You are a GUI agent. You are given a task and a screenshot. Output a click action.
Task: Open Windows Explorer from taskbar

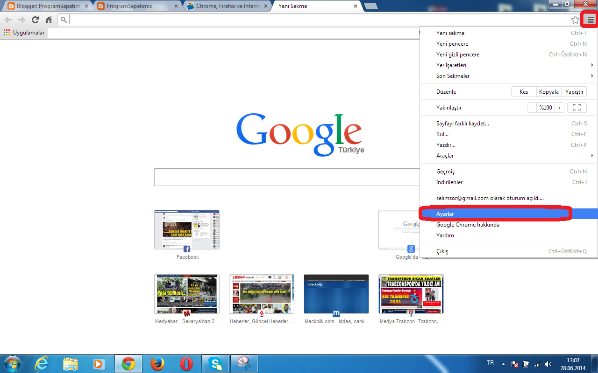point(71,364)
